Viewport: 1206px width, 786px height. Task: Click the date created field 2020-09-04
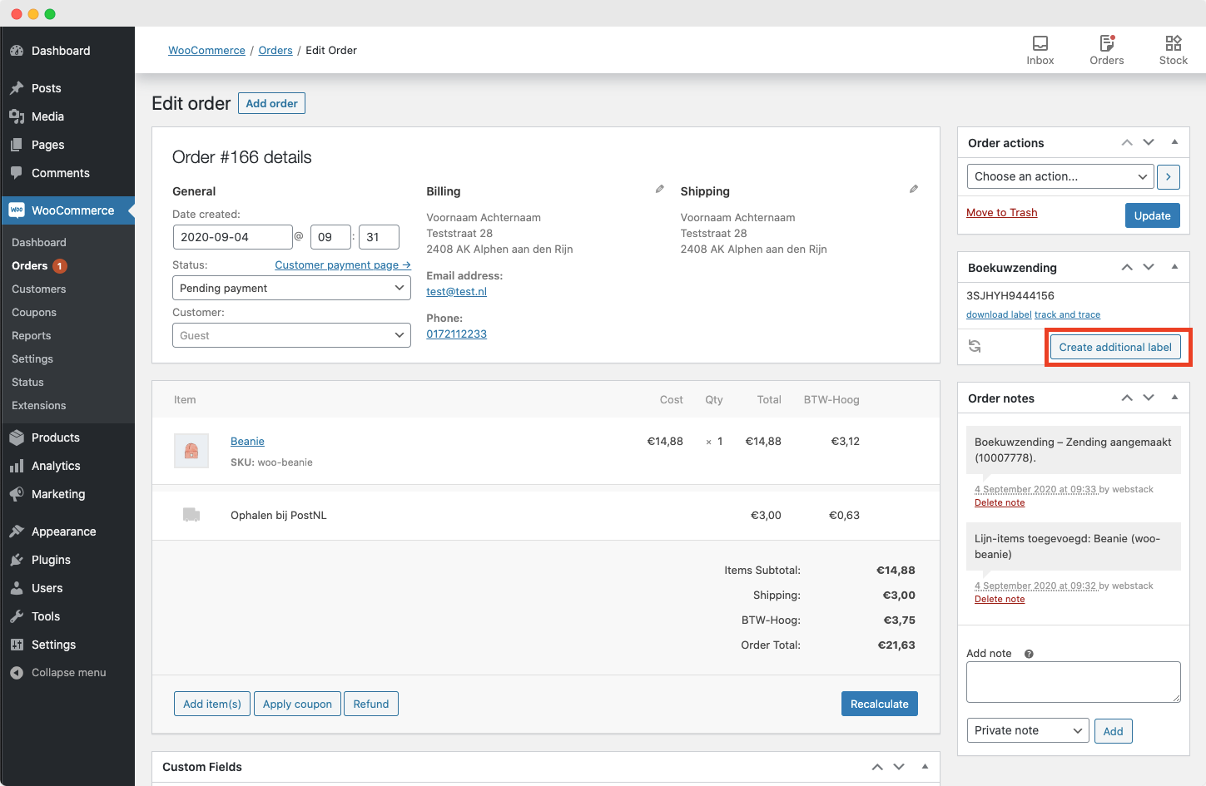click(232, 237)
